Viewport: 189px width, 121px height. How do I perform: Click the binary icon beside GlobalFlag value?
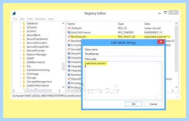(69, 53)
